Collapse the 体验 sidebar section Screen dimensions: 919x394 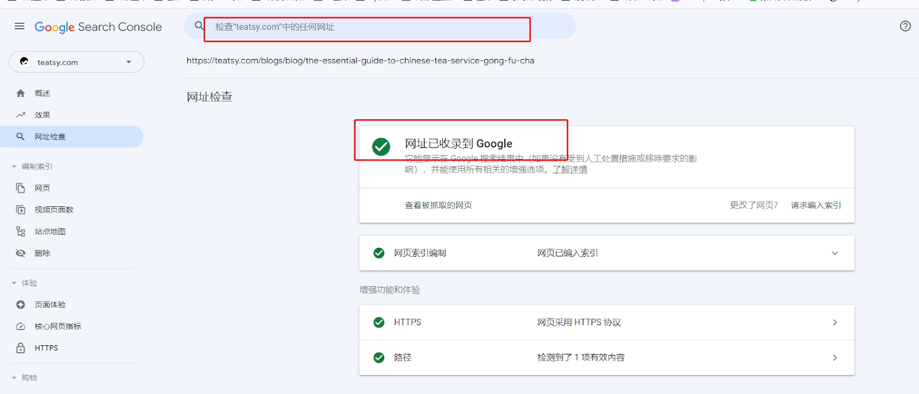(x=14, y=283)
